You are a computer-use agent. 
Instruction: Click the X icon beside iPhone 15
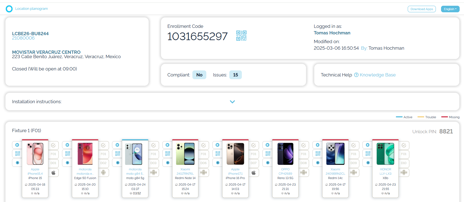point(17,163)
